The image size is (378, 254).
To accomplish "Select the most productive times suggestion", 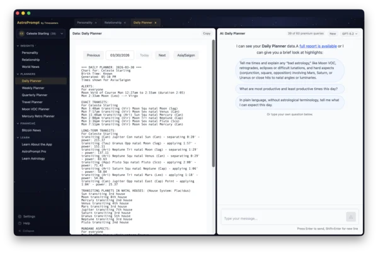I will pyautogui.click(x=290, y=89).
